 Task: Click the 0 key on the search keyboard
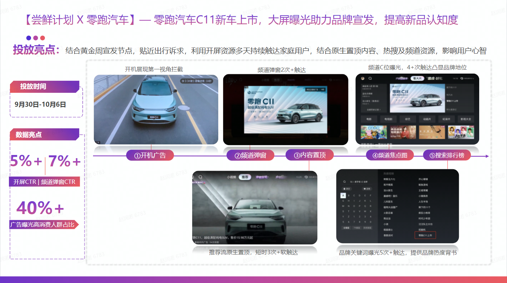[370, 222]
